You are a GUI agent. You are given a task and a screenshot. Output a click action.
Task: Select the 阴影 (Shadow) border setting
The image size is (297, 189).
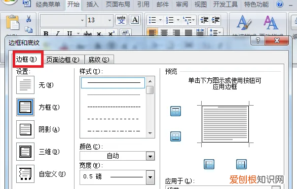click(25, 129)
